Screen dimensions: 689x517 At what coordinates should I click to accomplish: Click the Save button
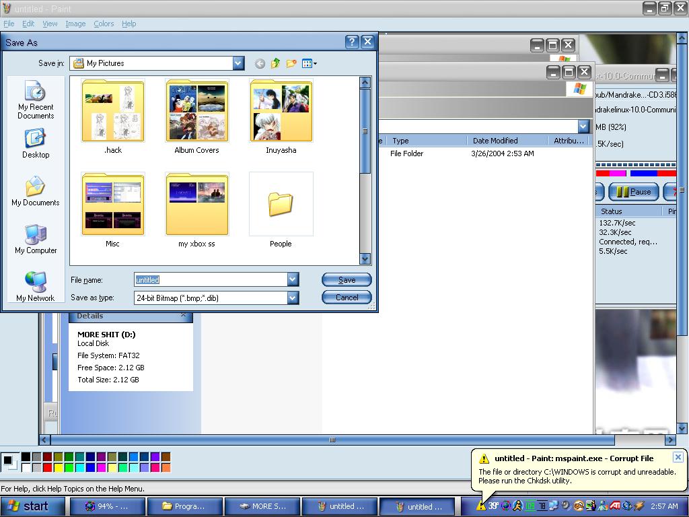coord(347,280)
